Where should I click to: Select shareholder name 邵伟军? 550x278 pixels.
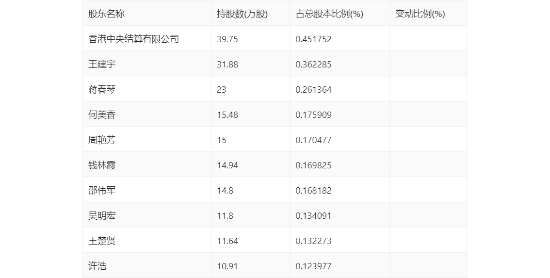pos(102,191)
